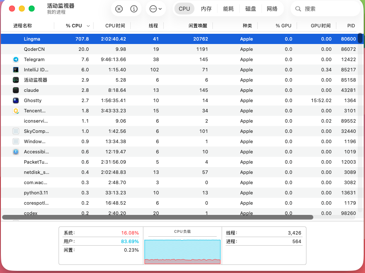Viewport: 365px width, 273px height.
Task: Sort by GPU时间 column header
Action: pos(321,26)
